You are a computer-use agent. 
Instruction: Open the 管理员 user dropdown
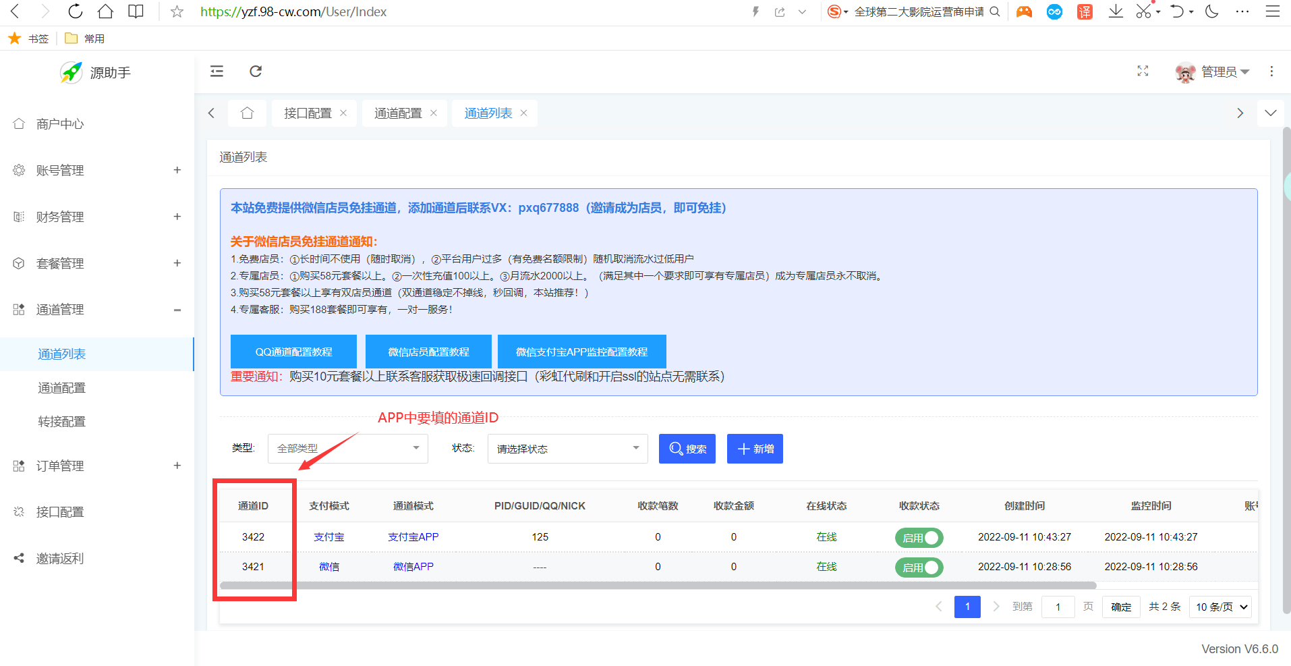pos(1212,72)
